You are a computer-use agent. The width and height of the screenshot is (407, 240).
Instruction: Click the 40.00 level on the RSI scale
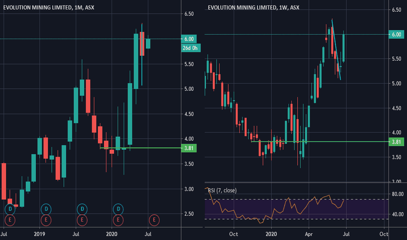click(397, 214)
